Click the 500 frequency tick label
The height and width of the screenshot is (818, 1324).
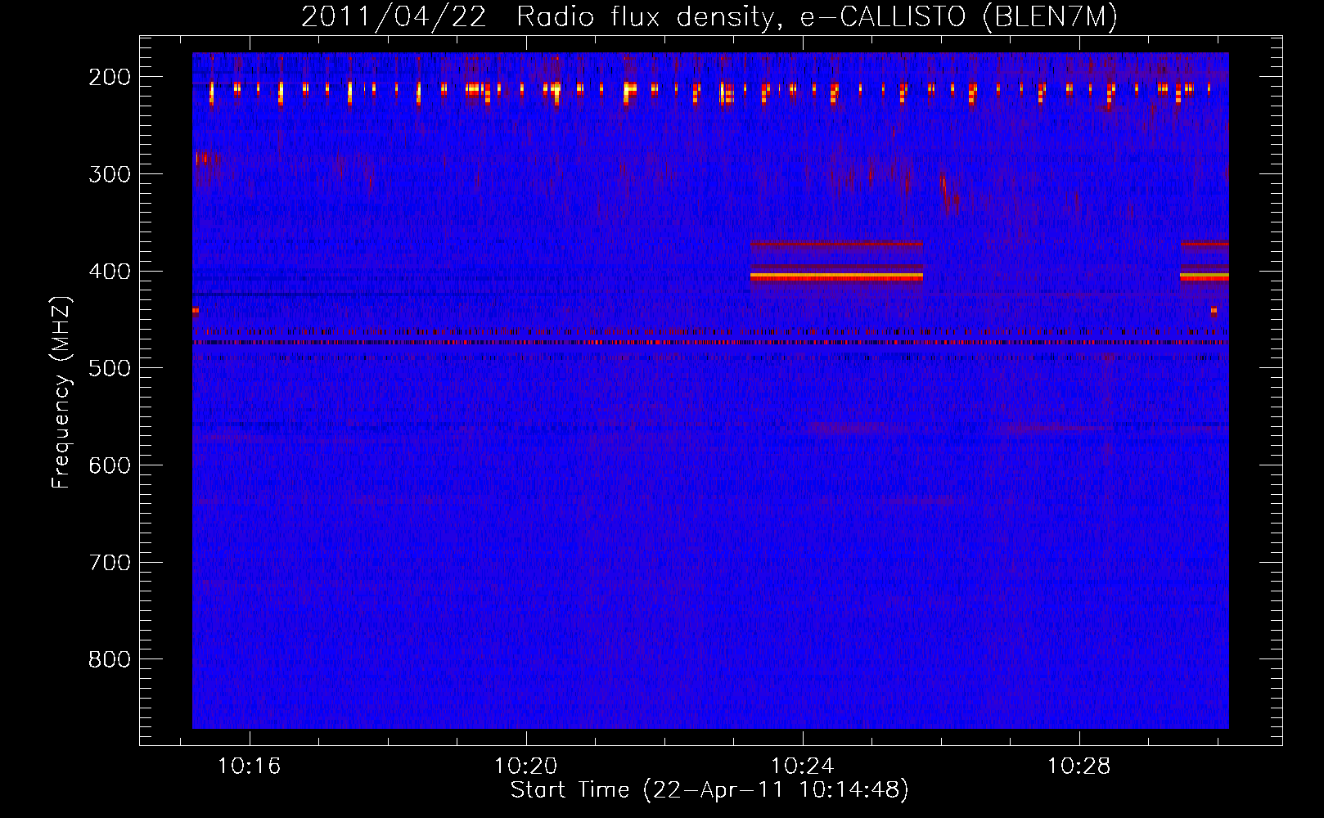(x=110, y=369)
